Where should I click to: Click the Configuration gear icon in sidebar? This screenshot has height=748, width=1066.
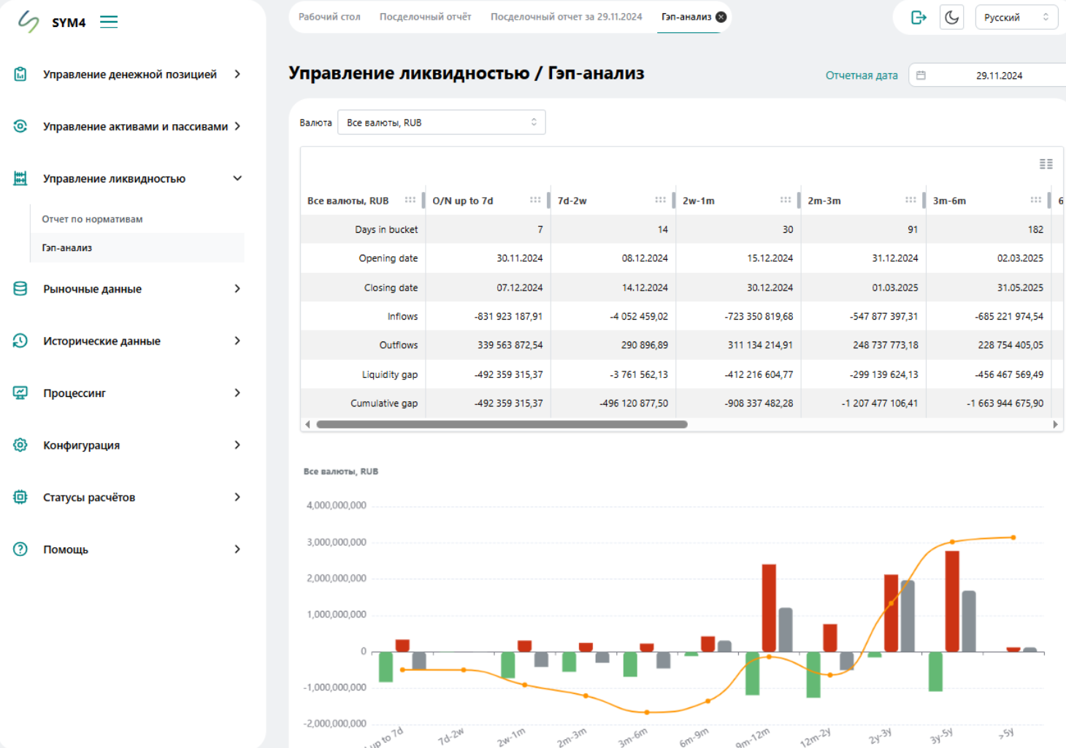20,445
